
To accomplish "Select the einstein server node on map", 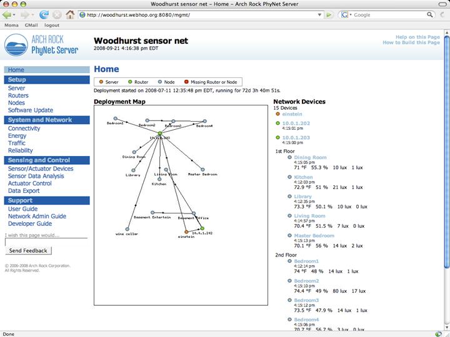I will point(186,232).
